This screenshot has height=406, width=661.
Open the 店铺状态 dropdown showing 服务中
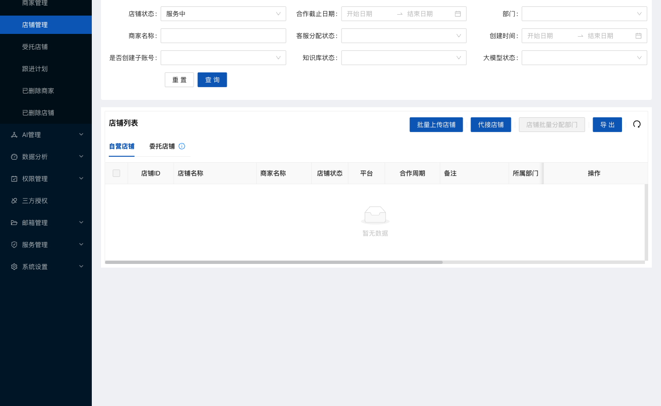coord(223,14)
